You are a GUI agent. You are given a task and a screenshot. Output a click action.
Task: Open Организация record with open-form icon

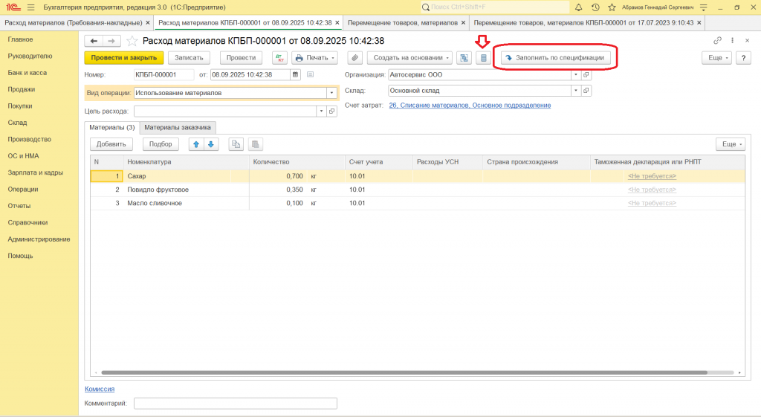pyautogui.click(x=586, y=75)
